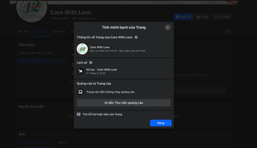Open Care With Love avatar in dialog

82,49
